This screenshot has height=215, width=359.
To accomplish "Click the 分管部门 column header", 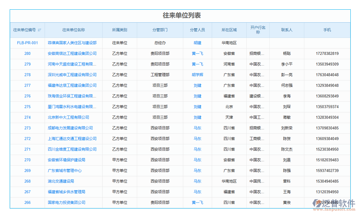I will [160, 30].
